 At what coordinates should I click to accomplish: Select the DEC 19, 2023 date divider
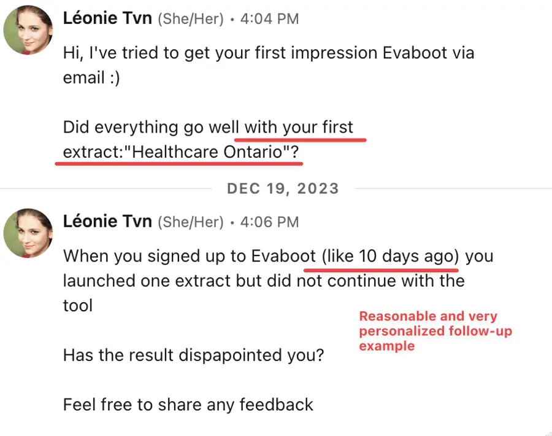tap(283, 189)
